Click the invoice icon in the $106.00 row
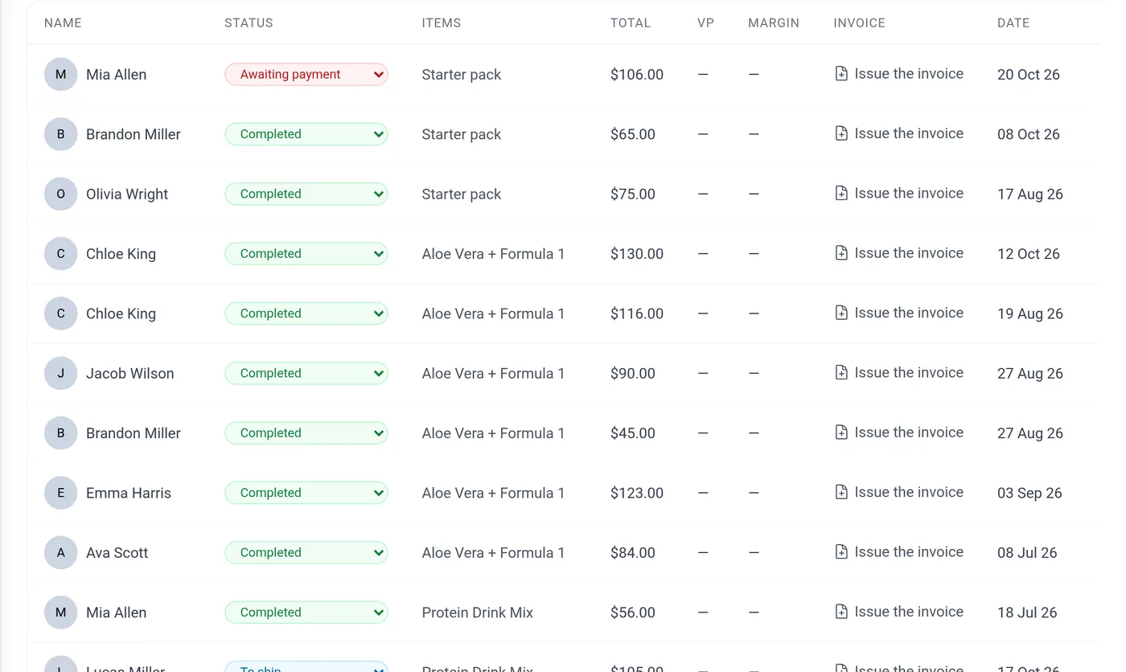This screenshot has width=1126, height=672. point(841,74)
